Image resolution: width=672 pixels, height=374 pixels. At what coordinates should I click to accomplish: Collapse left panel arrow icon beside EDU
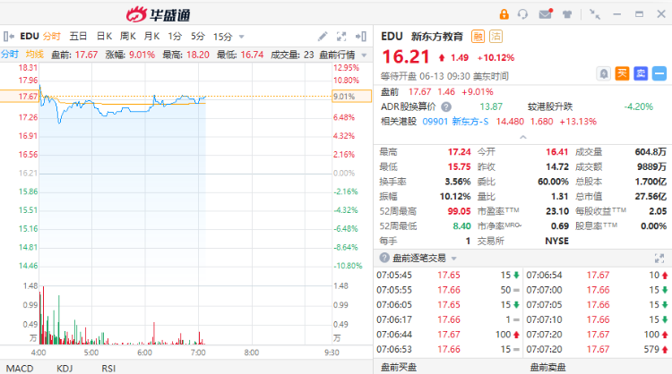click(x=9, y=37)
